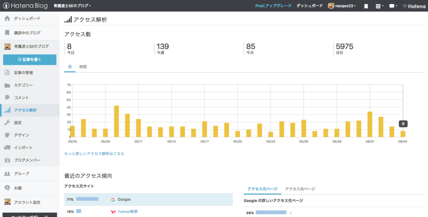Click the people icon beside グループ

coord(8,174)
